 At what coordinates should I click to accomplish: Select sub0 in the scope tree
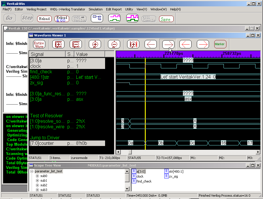point(44,176)
